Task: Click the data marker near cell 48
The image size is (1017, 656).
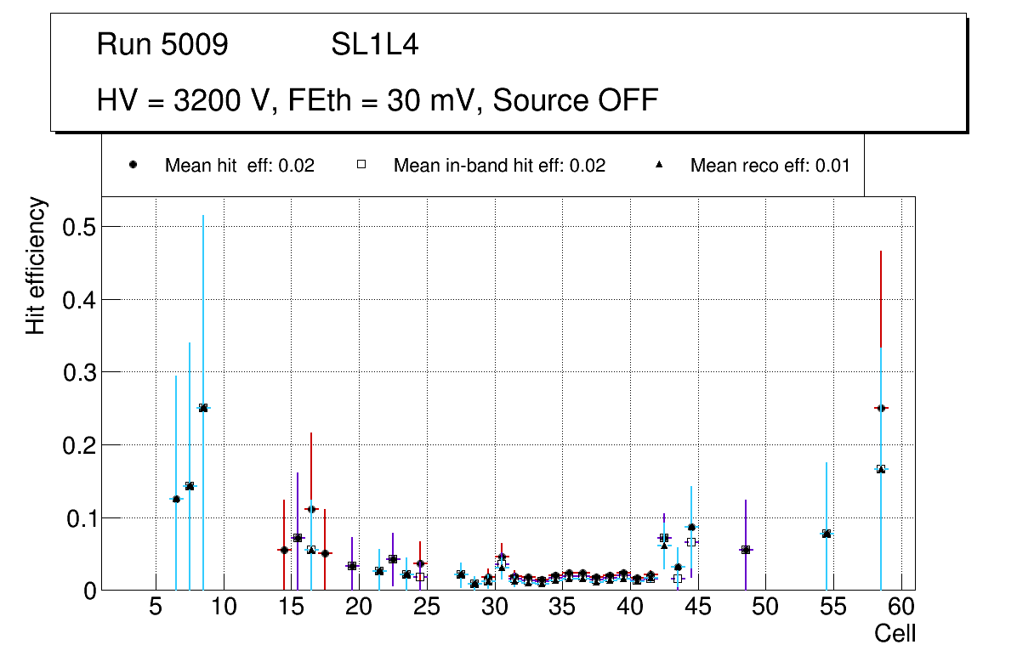Action: (746, 550)
